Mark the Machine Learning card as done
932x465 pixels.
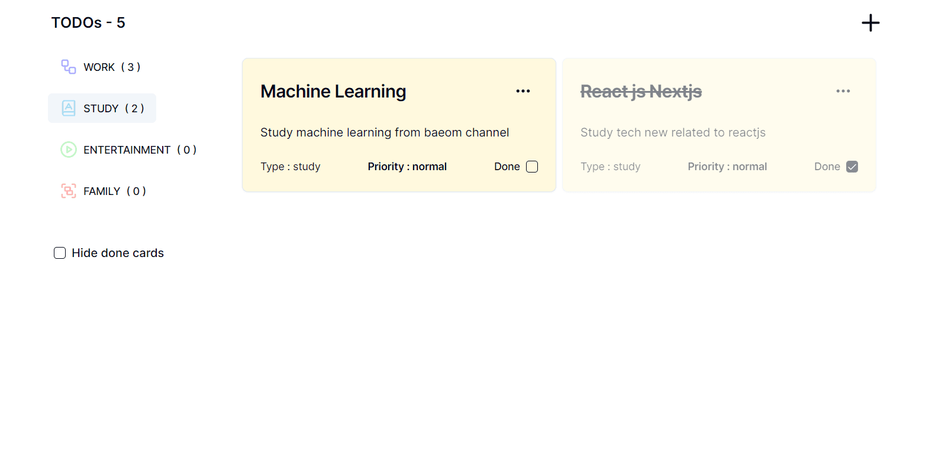coord(532,167)
